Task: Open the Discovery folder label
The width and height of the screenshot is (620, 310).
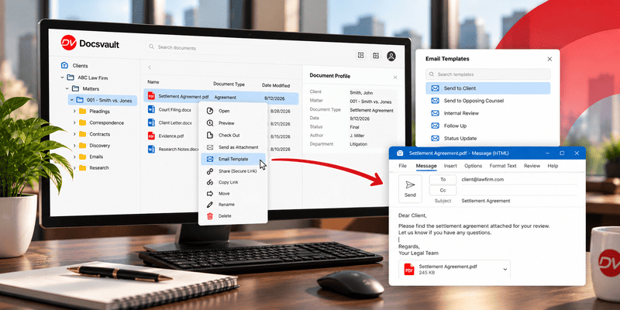Action: click(100, 146)
